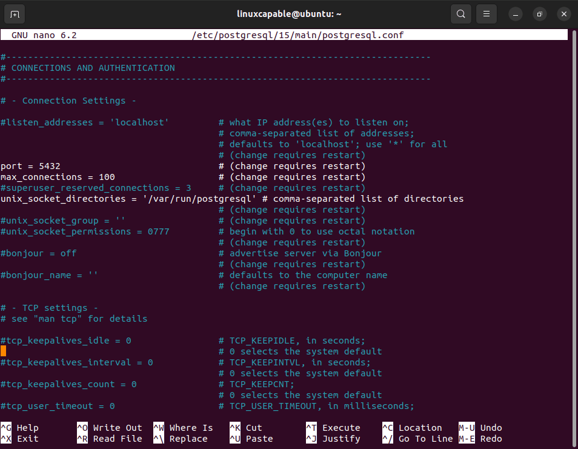Open a new terminal tab

pyautogui.click(x=15, y=13)
